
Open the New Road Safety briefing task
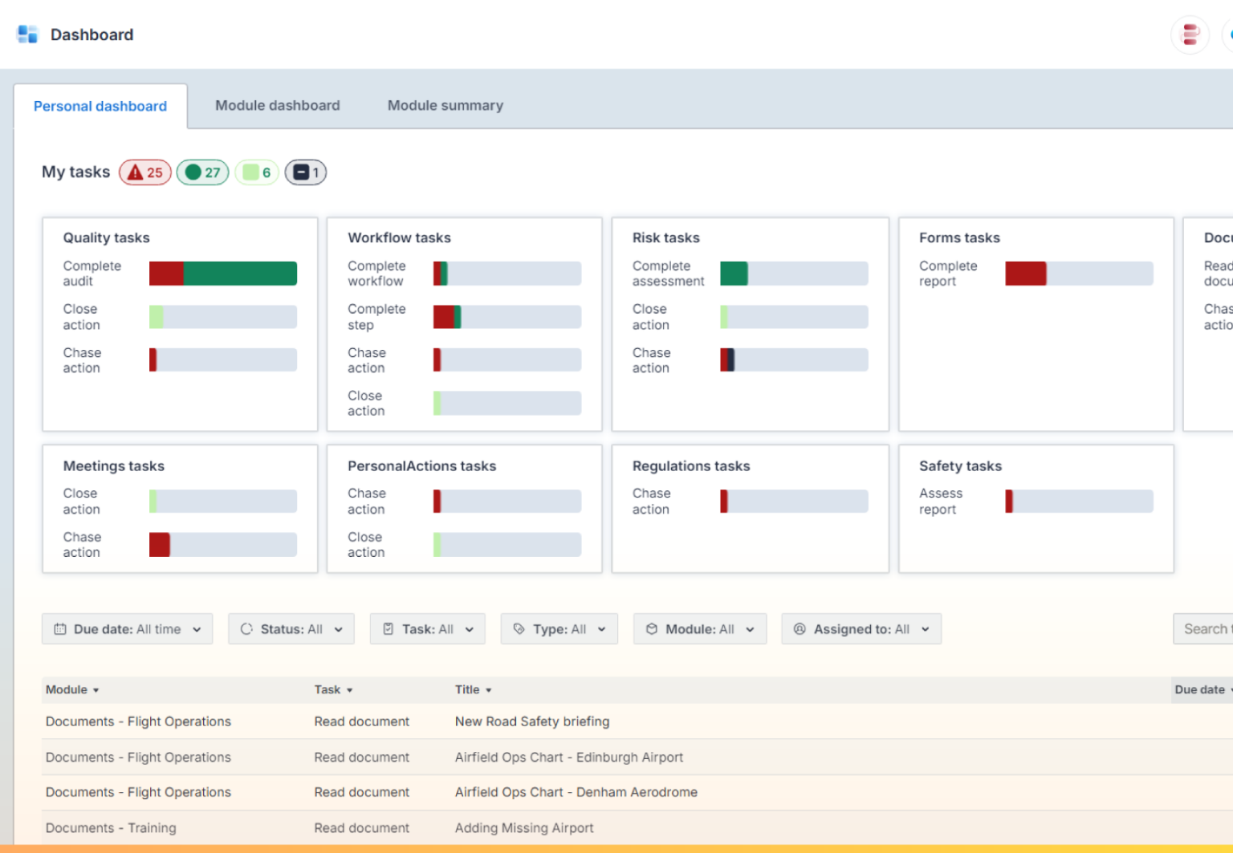(x=532, y=721)
